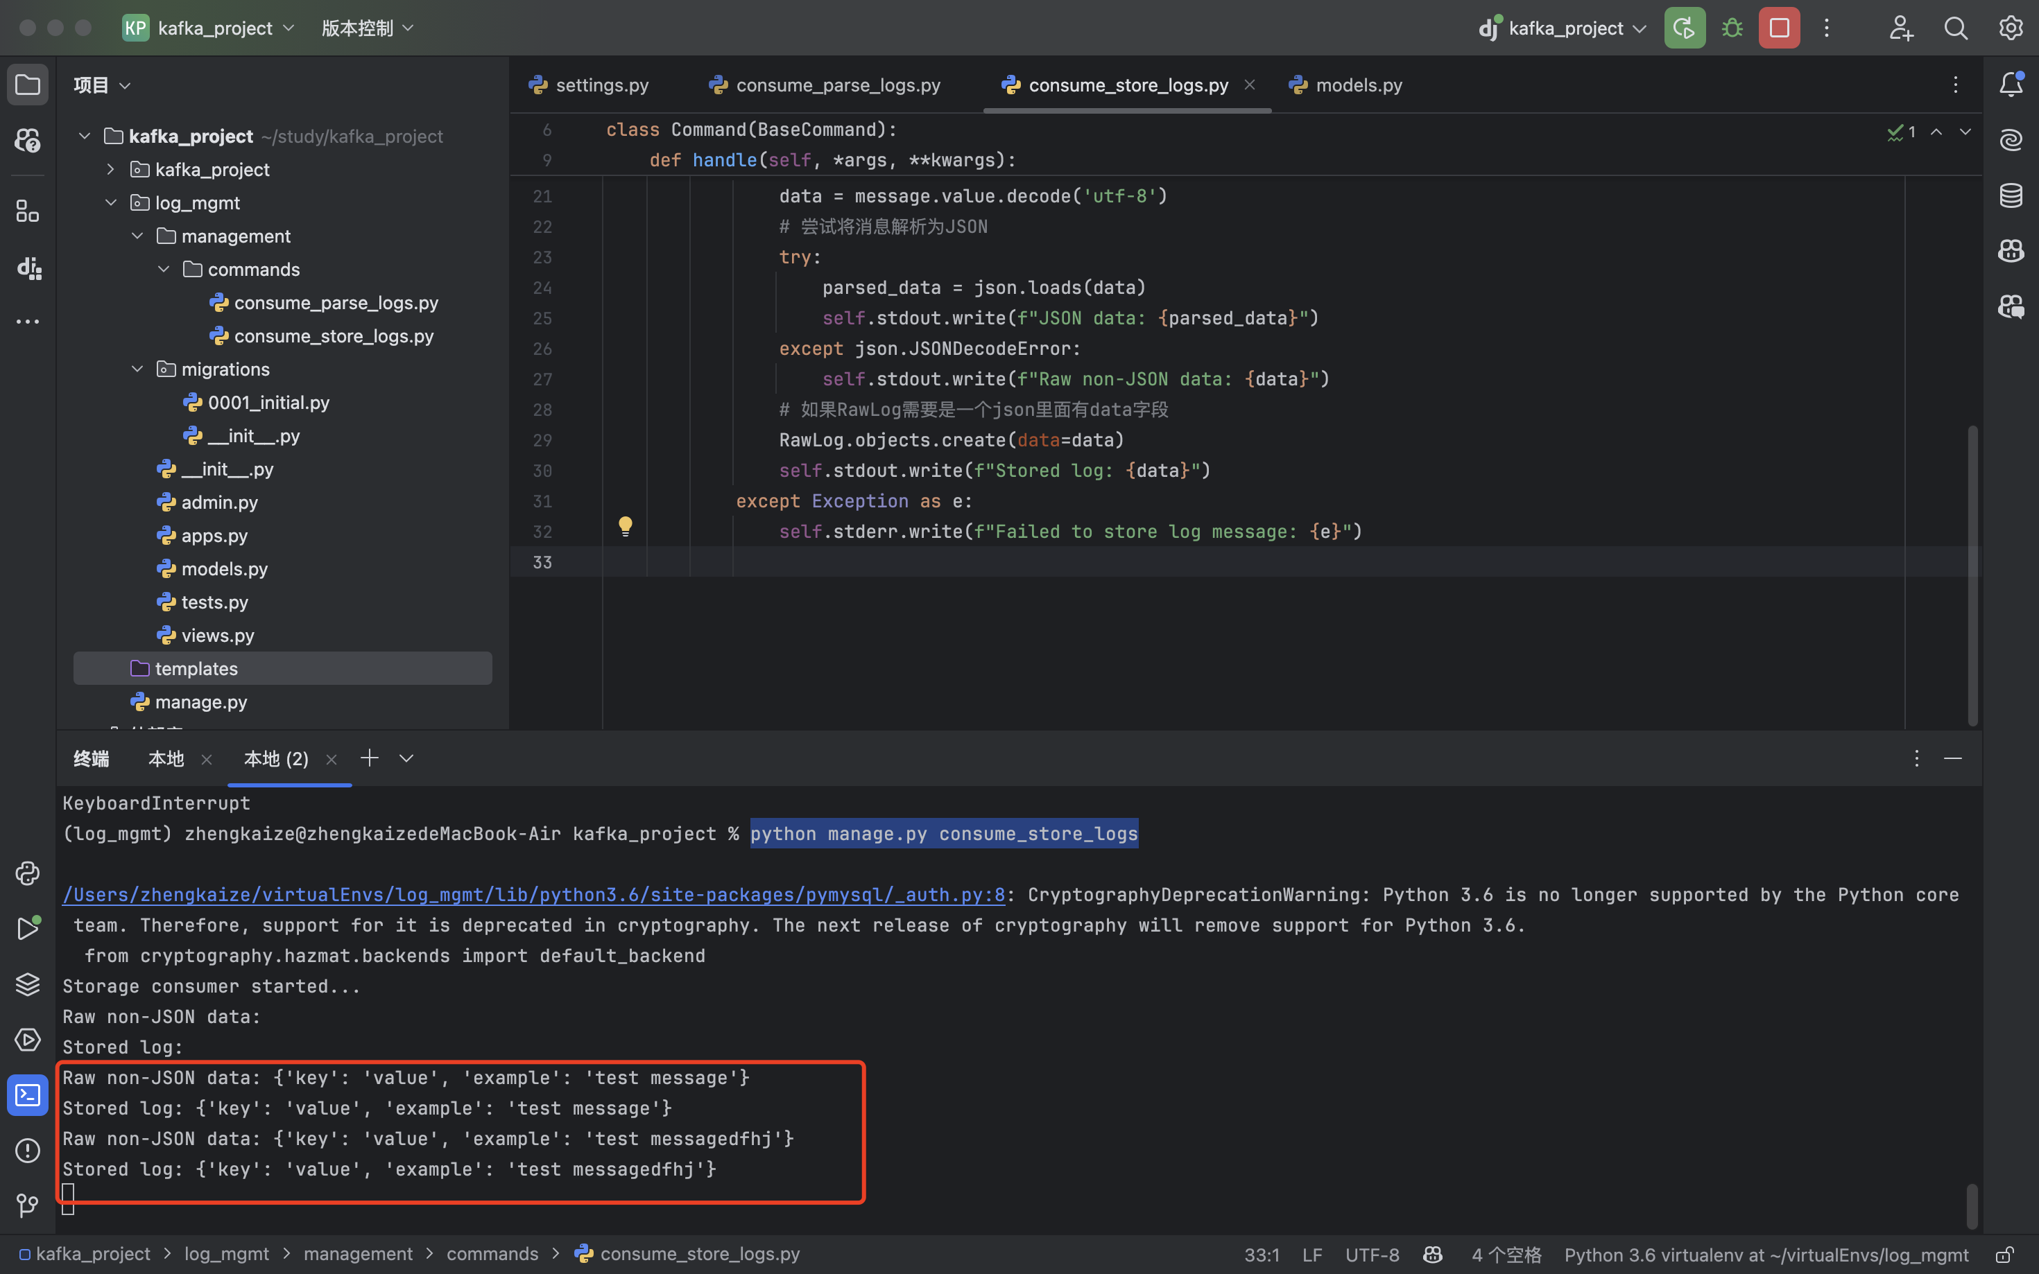Click the Debug bug icon
Viewport: 2039px width, 1274px height.
[1731, 28]
